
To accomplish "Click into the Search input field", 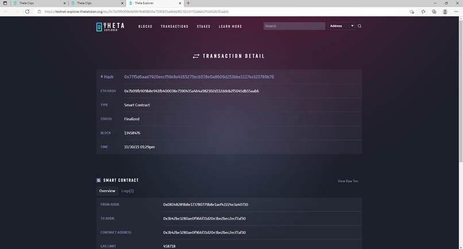I will 294,26.
